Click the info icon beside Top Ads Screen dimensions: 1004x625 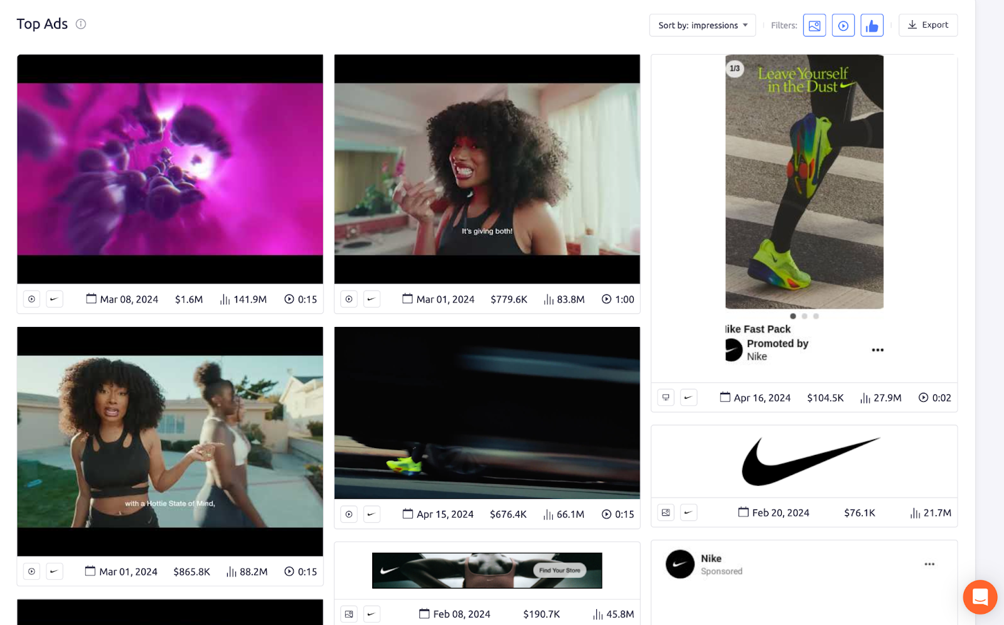point(81,24)
